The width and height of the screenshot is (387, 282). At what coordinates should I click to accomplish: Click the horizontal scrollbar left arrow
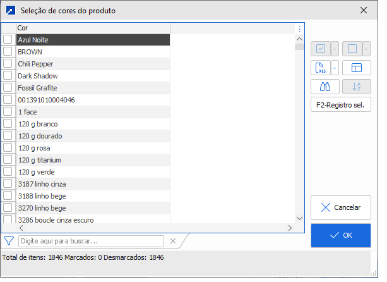click(x=21, y=228)
